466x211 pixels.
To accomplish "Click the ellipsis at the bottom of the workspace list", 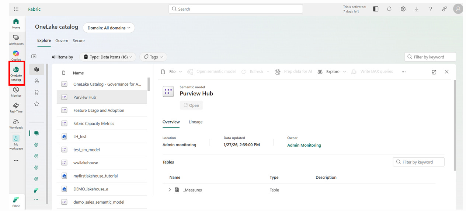I will [36, 200].
